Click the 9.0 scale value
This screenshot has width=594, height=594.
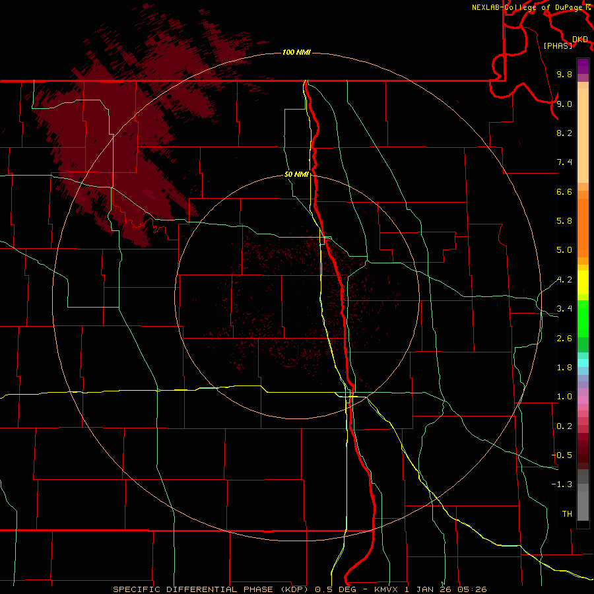[x=564, y=104]
